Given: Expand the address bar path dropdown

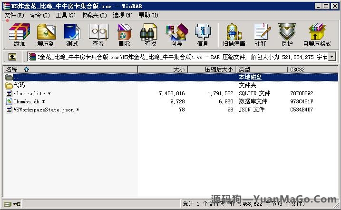Looking at the screenshot, I should pos(332,57).
